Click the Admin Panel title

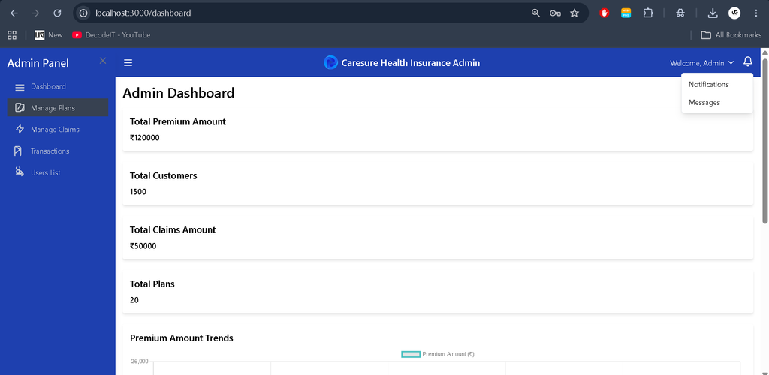coord(38,63)
